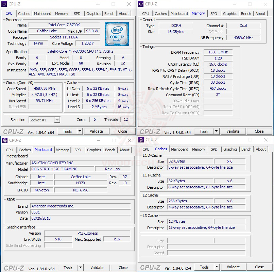Click the CPU-Z logo on the Caches window

coord(150,267)
